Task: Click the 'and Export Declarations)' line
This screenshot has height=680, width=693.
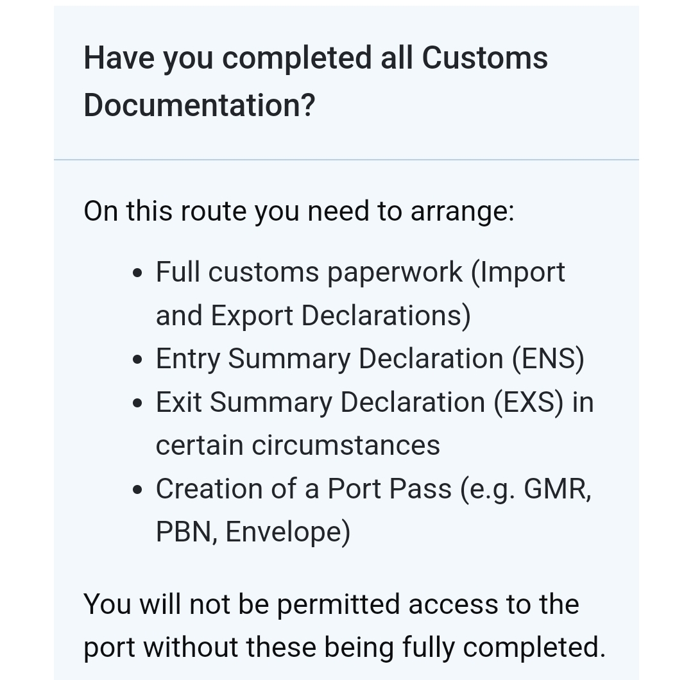Action: (x=313, y=316)
